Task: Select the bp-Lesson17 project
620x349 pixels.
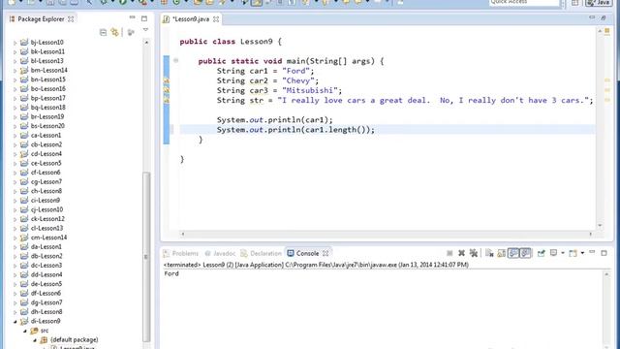Action: pos(47,98)
